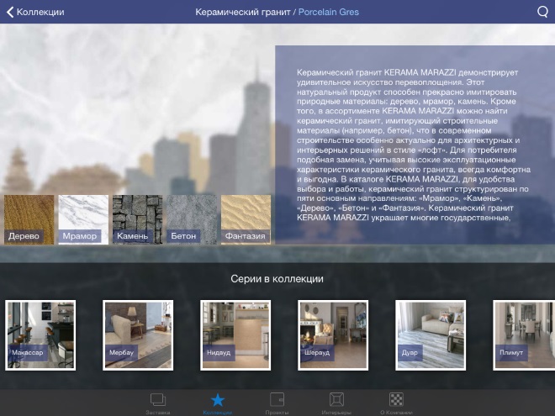The width and height of the screenshot is (555, 416).
Task: Open the Дувр series thumbnail
Action: click(431, 335)
